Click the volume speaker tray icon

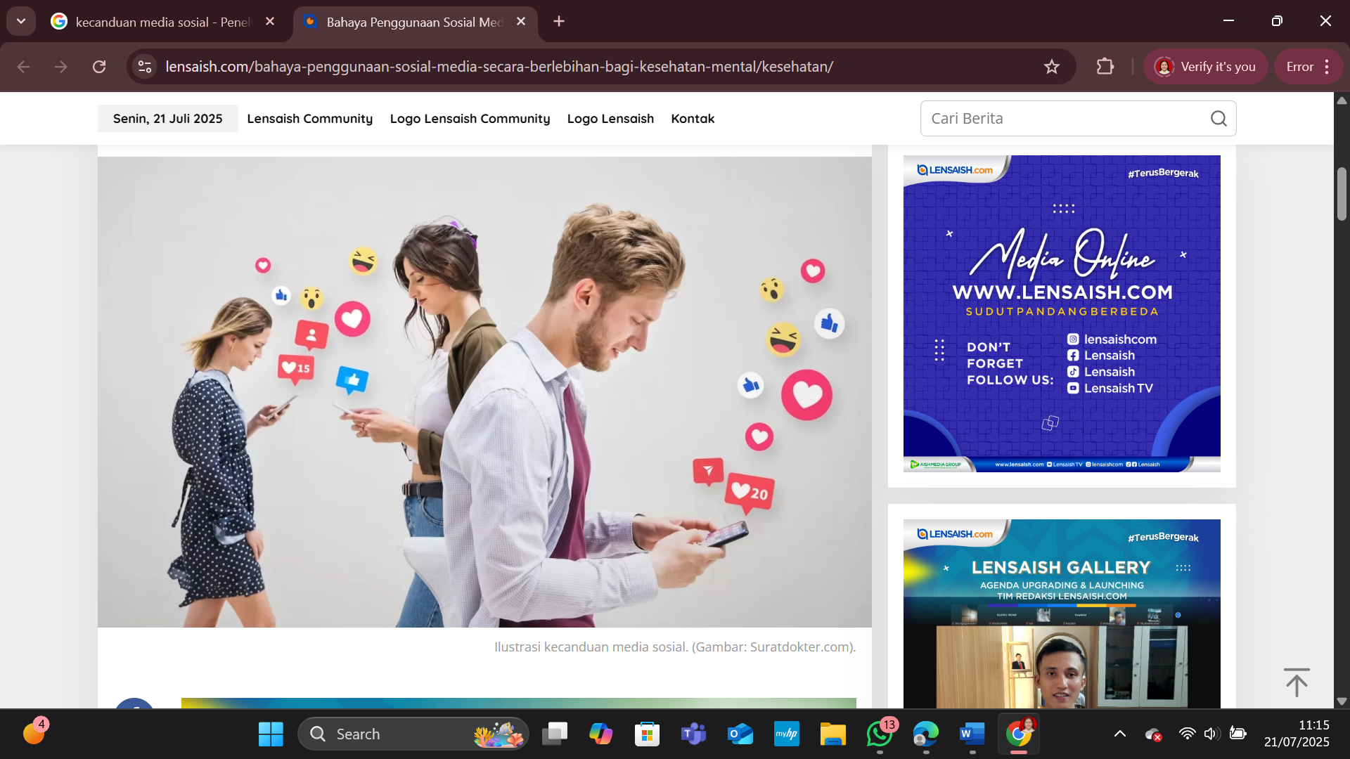tap(1211, 734)
